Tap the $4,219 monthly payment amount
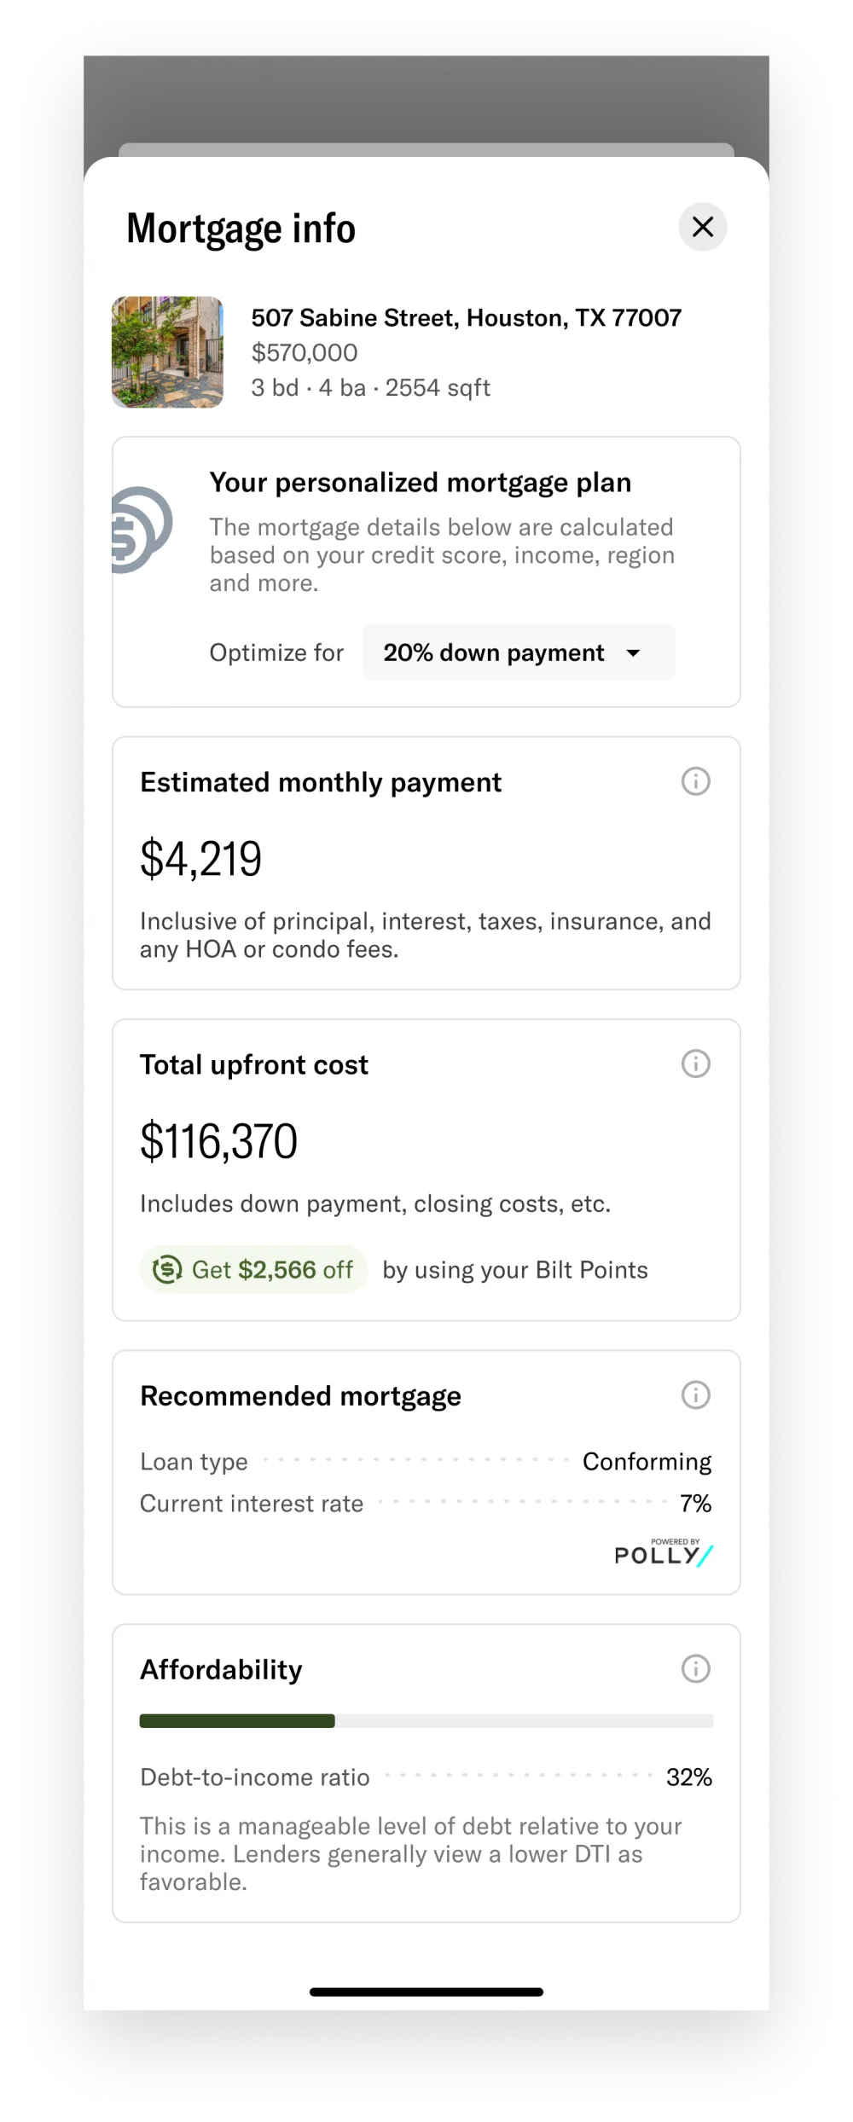This screenshot has height=2122, width=853. pos(201,859)
